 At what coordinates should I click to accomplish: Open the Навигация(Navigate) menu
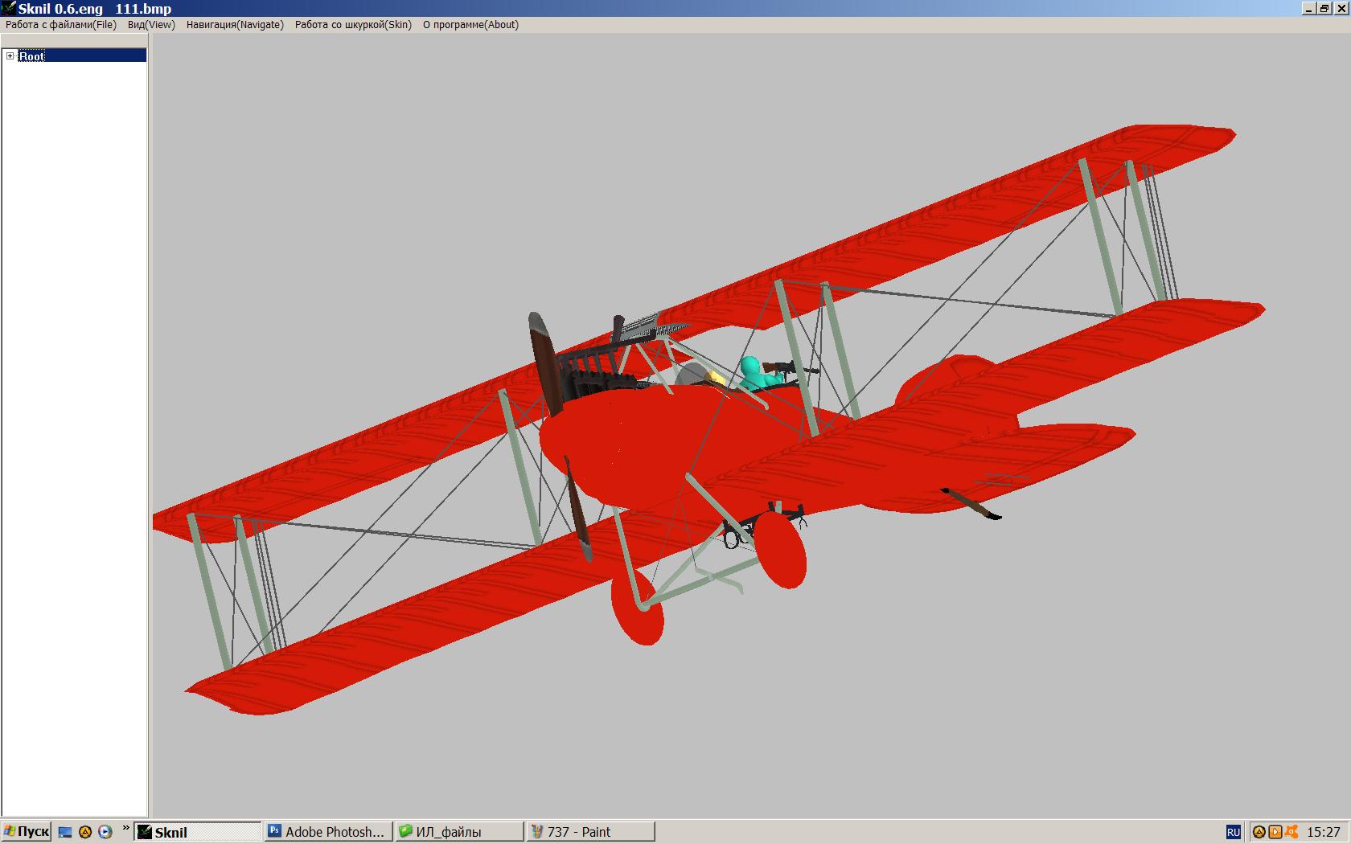tap(235, 25)
